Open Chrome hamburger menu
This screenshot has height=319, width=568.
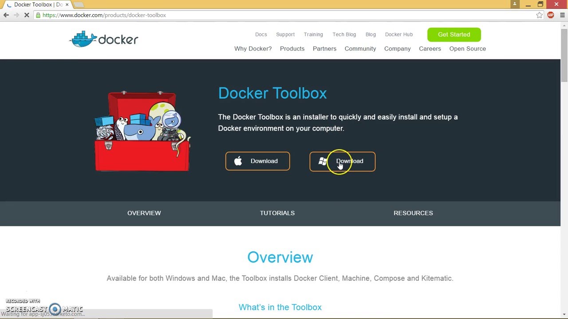[562, 15]
